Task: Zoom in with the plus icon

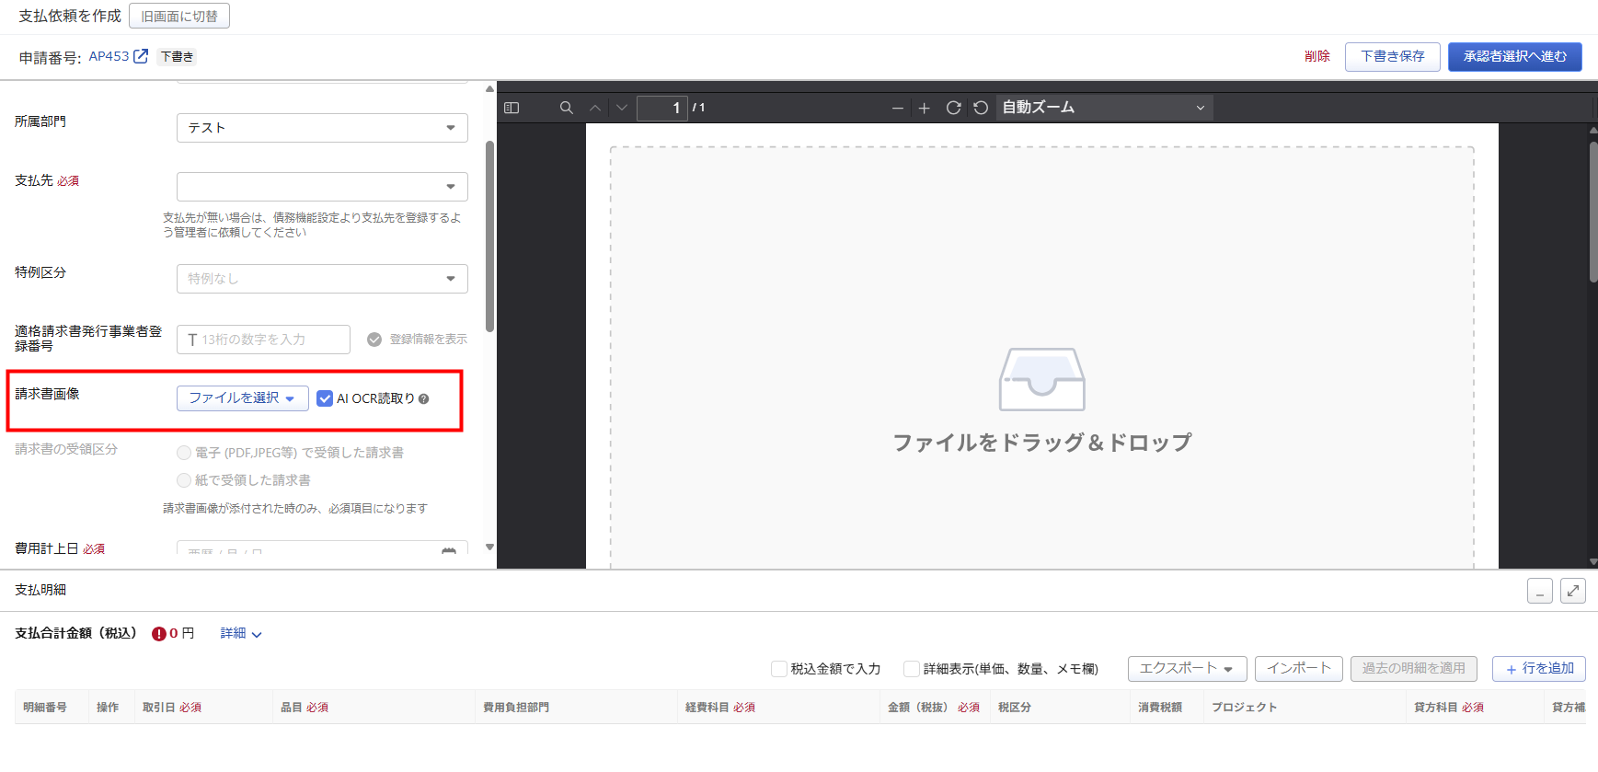Action: (925, 109)
